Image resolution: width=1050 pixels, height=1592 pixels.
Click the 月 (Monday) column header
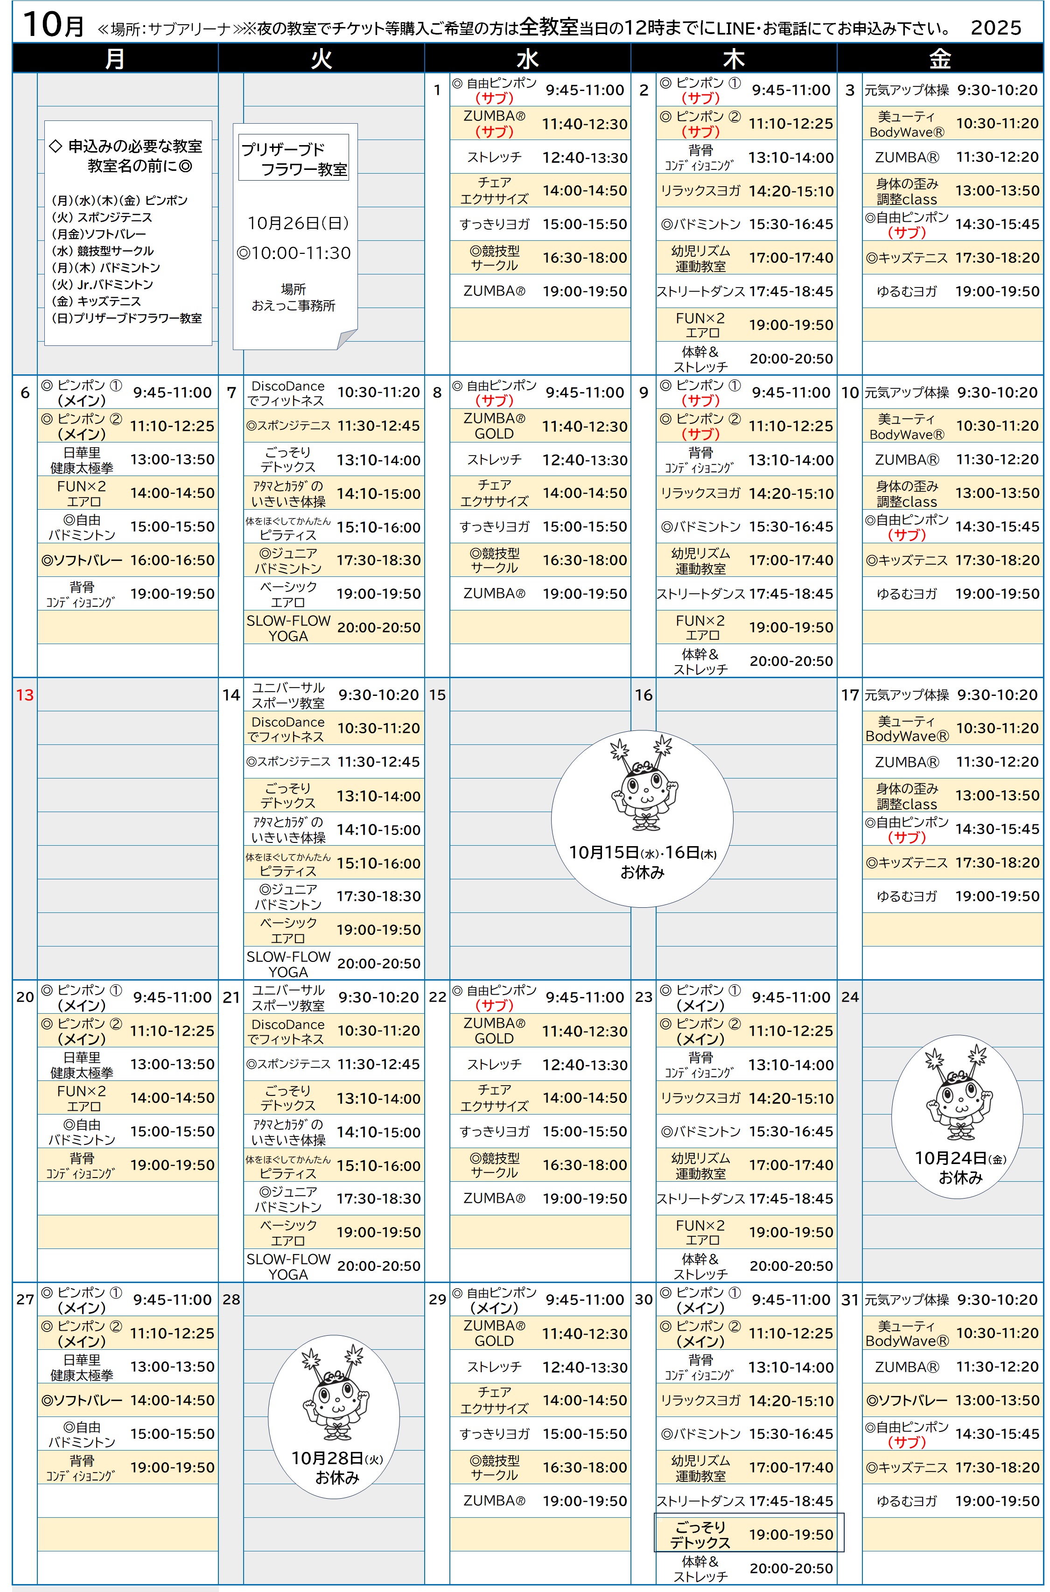click(115, 59)
